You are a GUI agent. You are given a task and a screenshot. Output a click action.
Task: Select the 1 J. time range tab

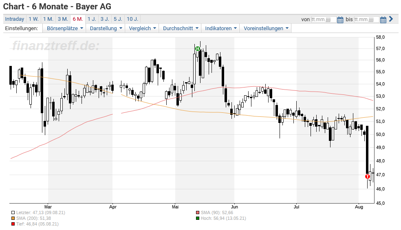coord(92,19)
